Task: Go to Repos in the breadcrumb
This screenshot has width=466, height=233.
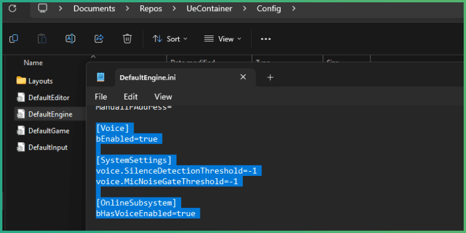Action: tap(151, 9)
